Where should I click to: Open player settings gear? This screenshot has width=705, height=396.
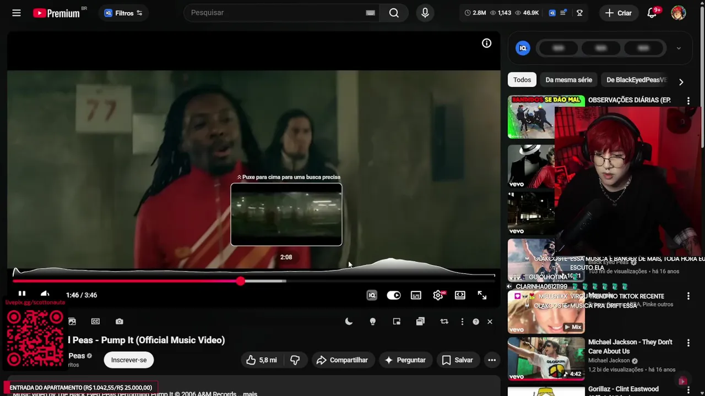pyautogui.click(x=438, y=295)
